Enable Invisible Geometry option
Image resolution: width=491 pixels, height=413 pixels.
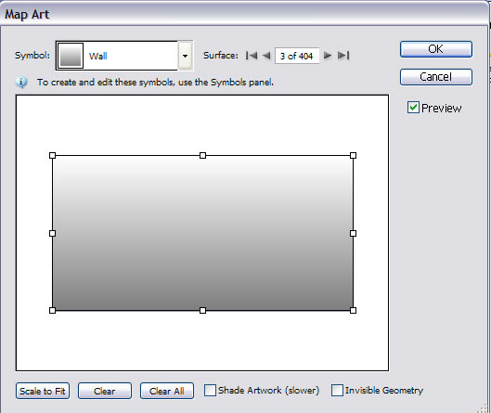[337, 390]
